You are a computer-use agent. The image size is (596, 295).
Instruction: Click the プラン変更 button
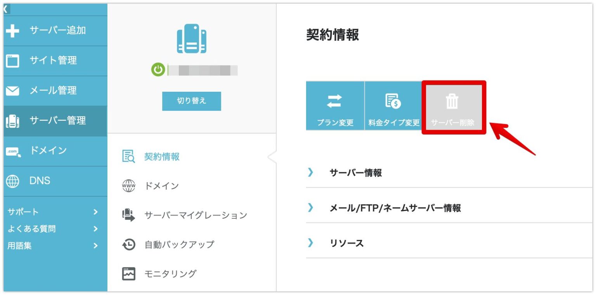tap(335, 105)
